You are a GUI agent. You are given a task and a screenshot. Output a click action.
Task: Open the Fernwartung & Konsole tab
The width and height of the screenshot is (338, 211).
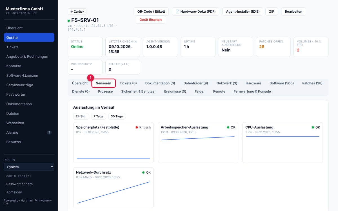(252, 91)
